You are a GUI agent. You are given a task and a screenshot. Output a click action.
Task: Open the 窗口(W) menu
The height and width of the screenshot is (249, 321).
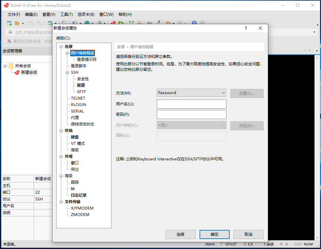(107, 15)
